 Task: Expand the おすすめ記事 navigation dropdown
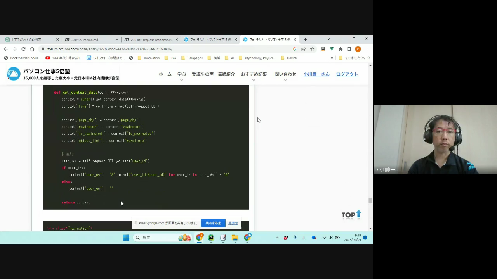pyautogui.click(x=254, y=74)
